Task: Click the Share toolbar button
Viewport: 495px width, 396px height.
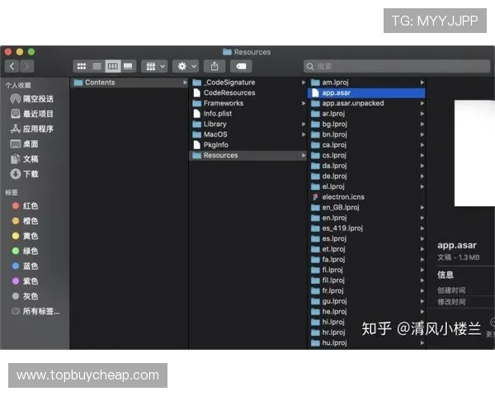Action: pos(214,66)
